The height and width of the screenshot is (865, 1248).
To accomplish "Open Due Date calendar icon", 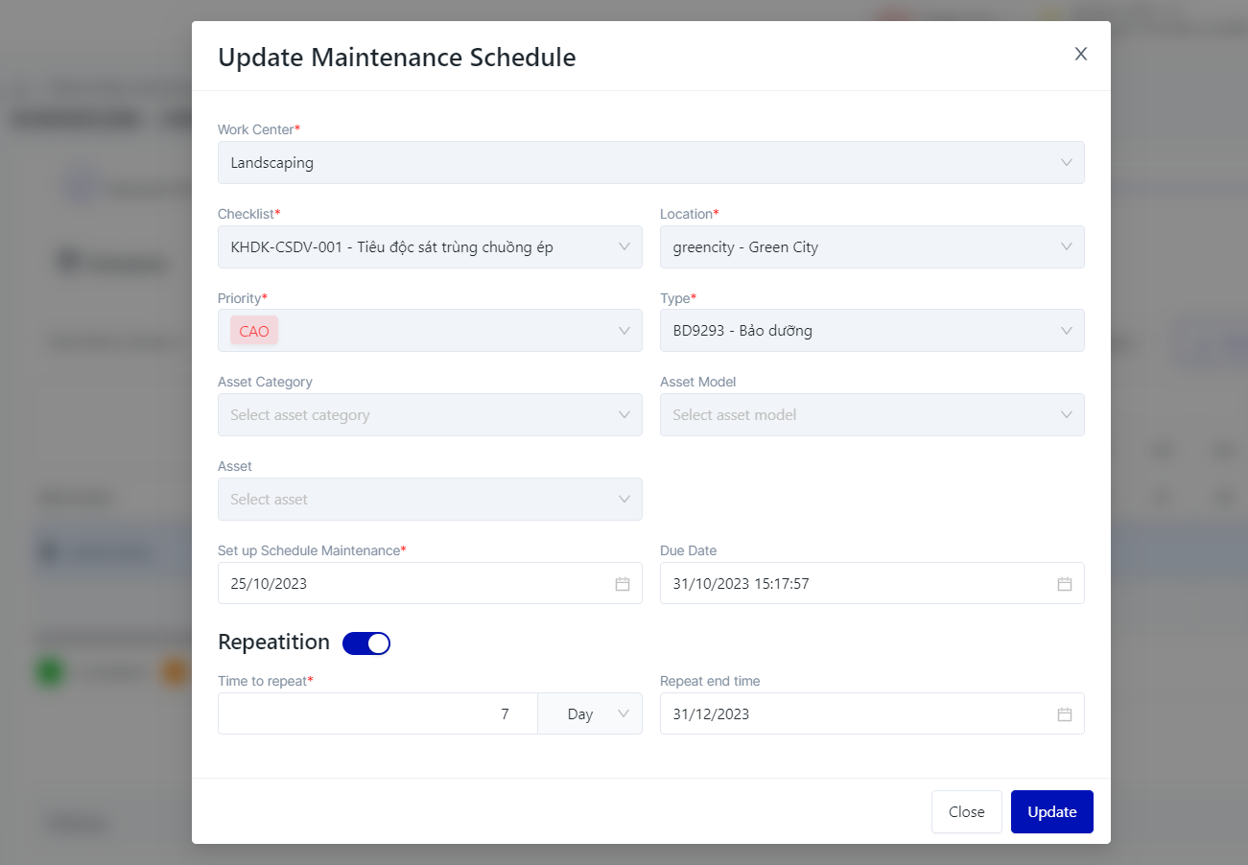I will pos(1064,584).
